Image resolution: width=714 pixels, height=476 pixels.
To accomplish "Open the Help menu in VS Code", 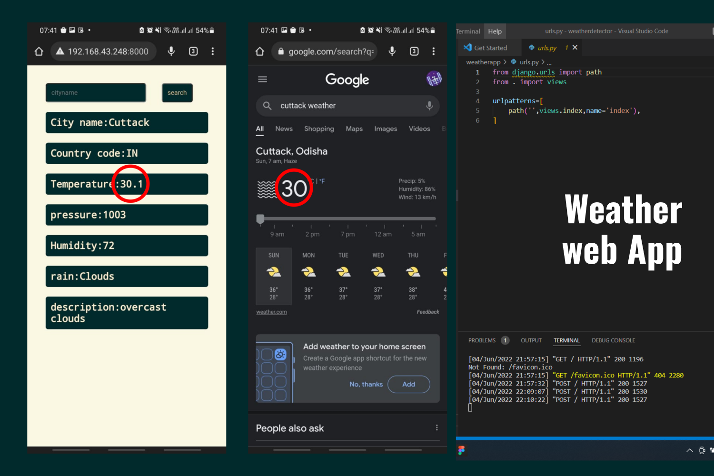I will tap(495, 31).
